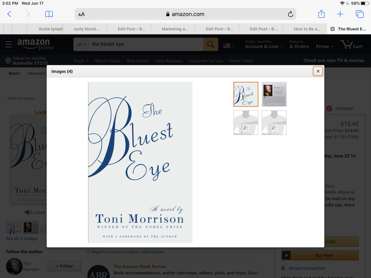Open Whole Foods nav item
The height and width of the screenshot is (278, 371).
click(107, 61)
